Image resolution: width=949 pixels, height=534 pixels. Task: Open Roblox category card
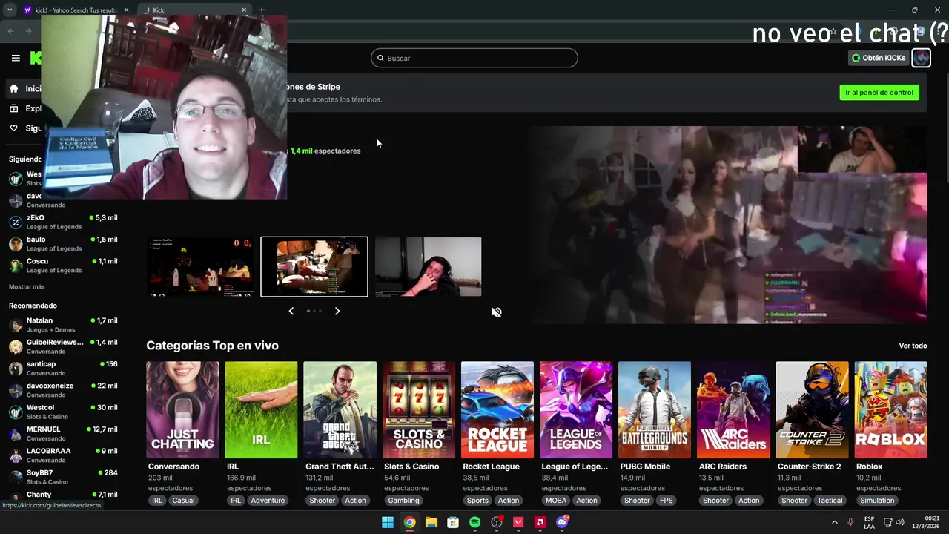891,409
